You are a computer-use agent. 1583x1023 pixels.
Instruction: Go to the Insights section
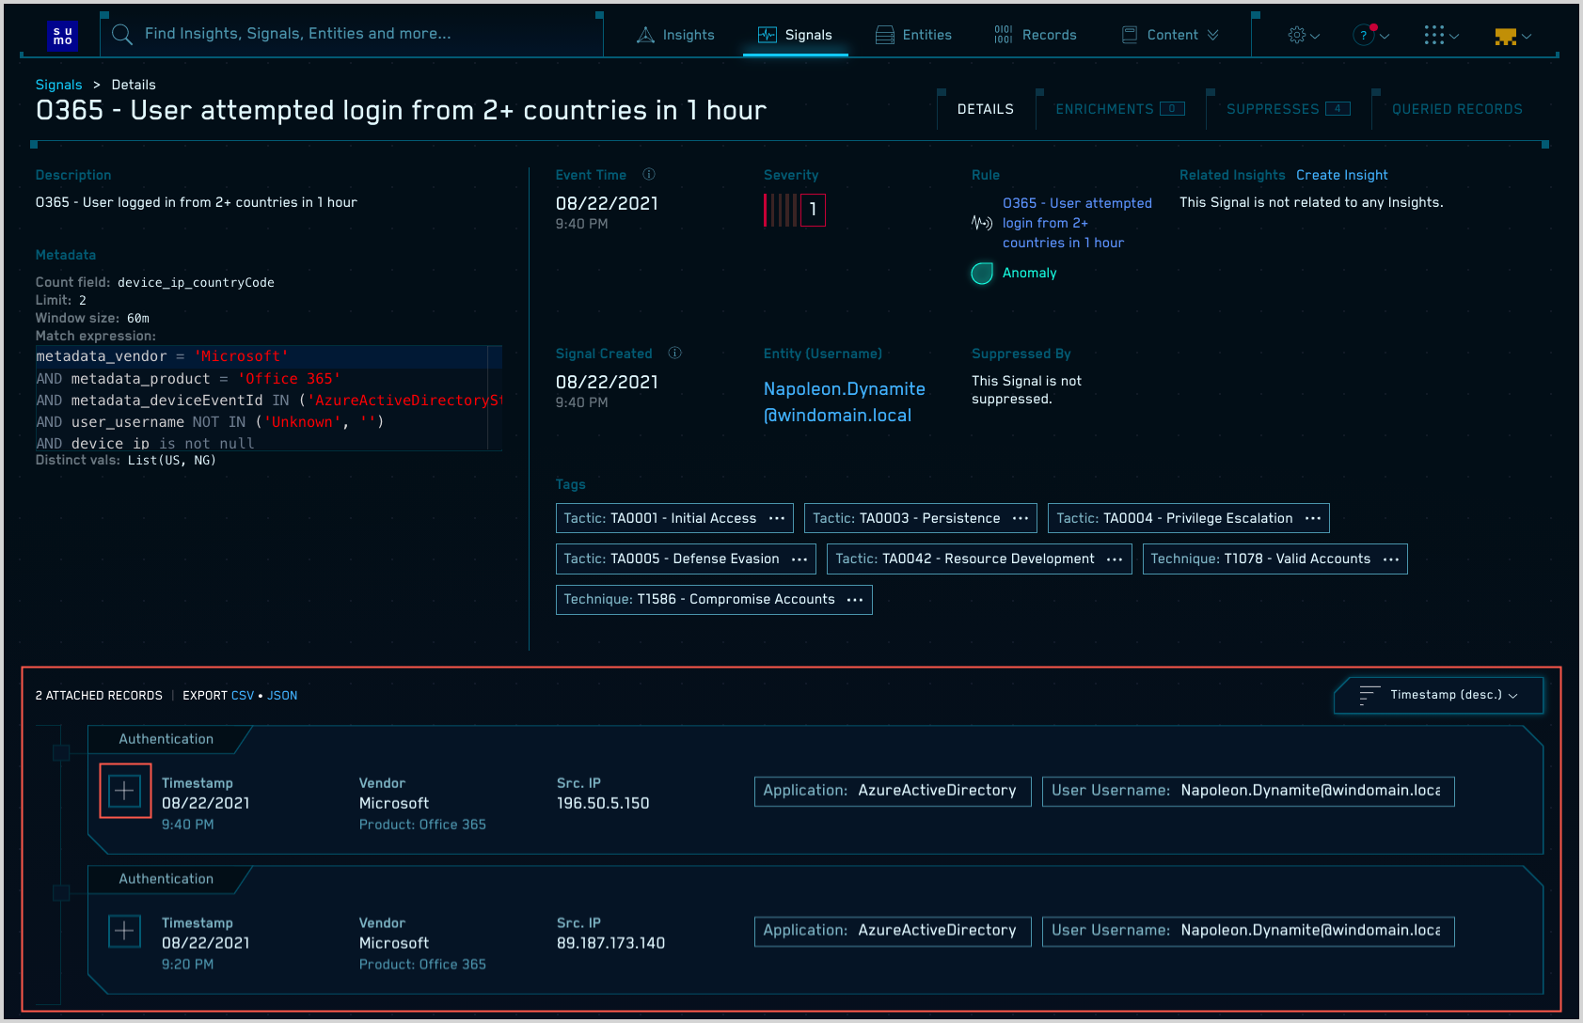click(676, 35)
